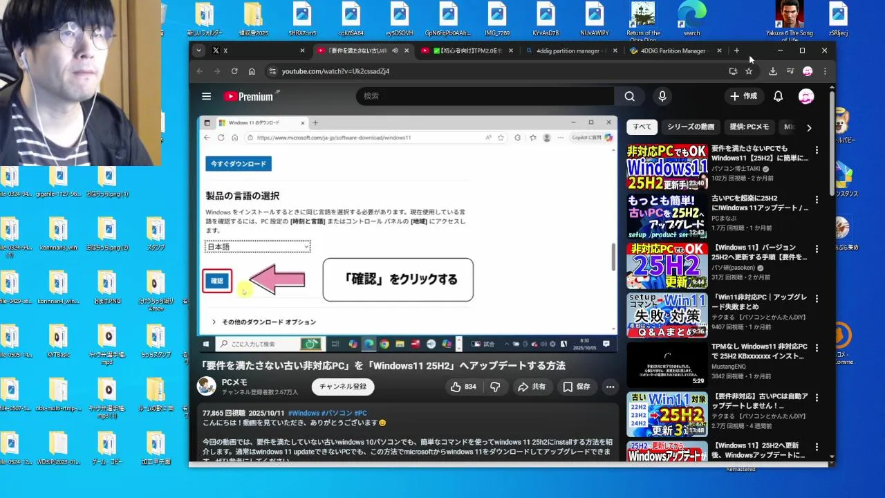Select the 提供: PCメモ filter chip
The image size is (885, 498).
749,127
